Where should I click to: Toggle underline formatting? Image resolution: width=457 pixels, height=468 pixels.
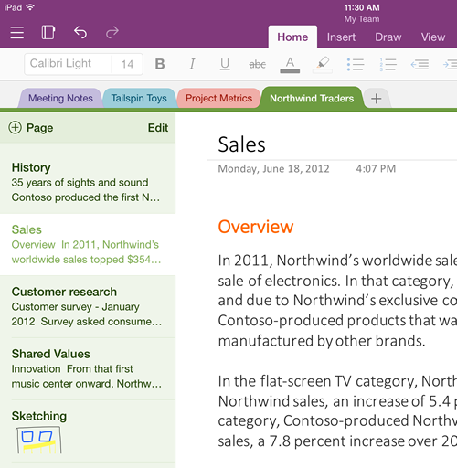click(x=225, y=64)
